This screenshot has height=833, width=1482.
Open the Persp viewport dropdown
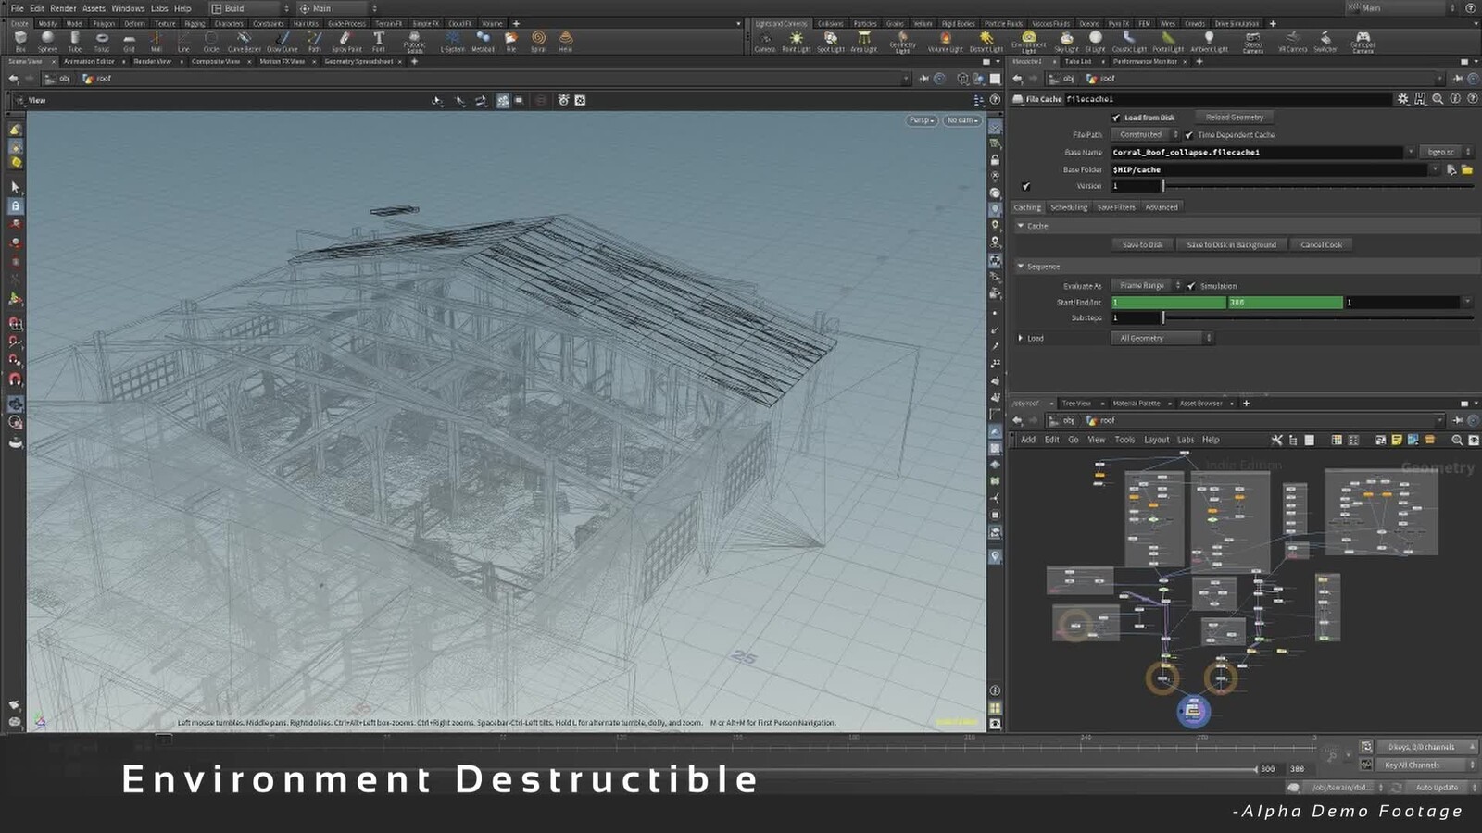pyautogui.click(x=921, y=120)
